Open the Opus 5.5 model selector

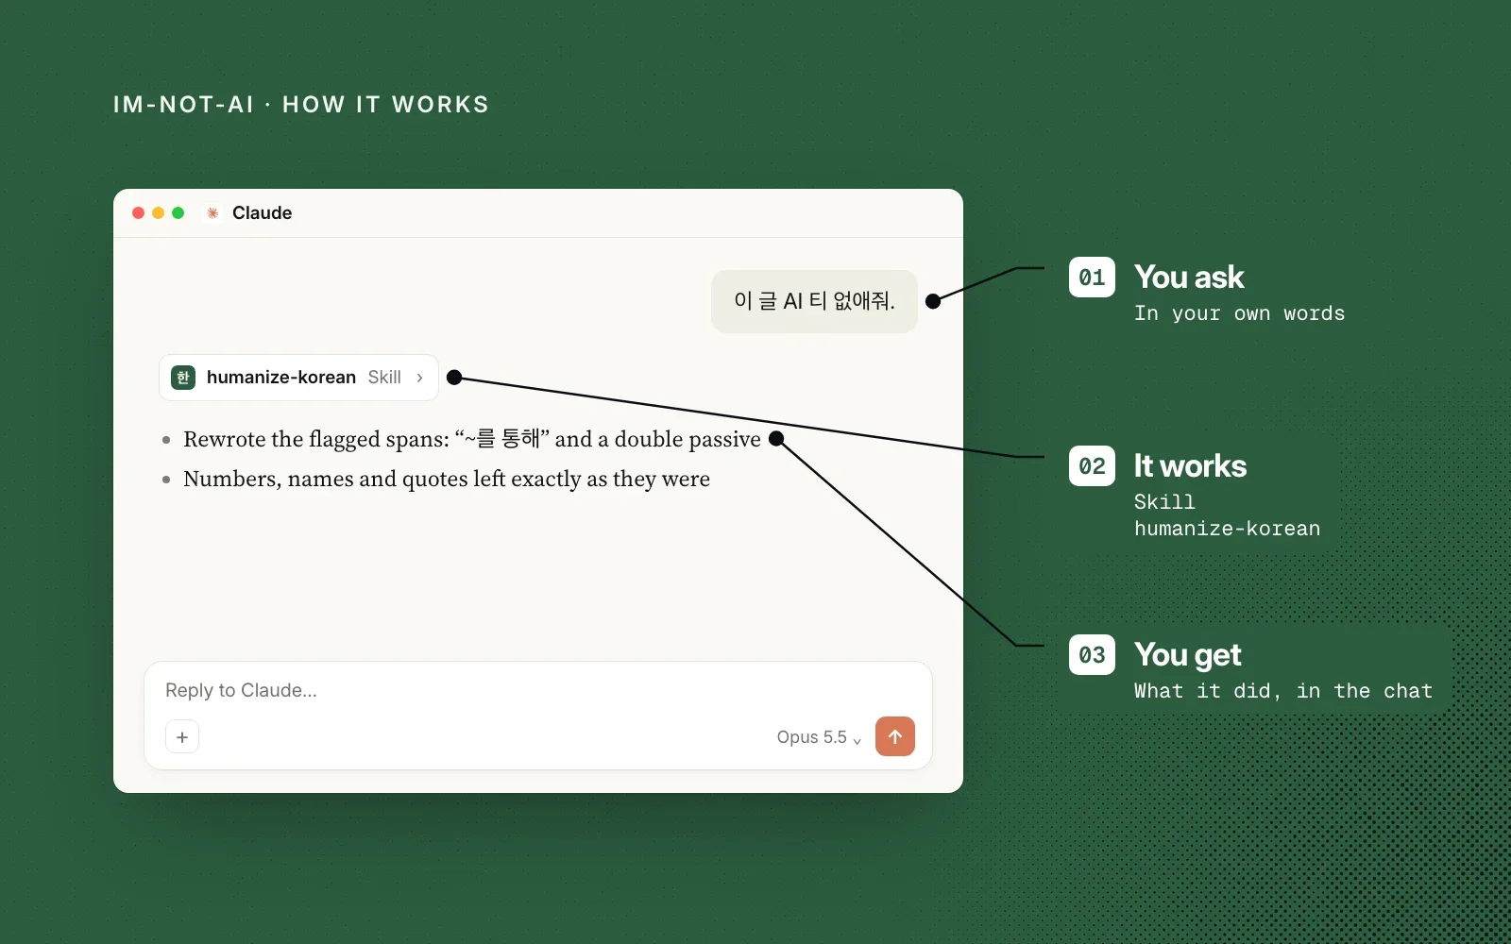[819, 737]
